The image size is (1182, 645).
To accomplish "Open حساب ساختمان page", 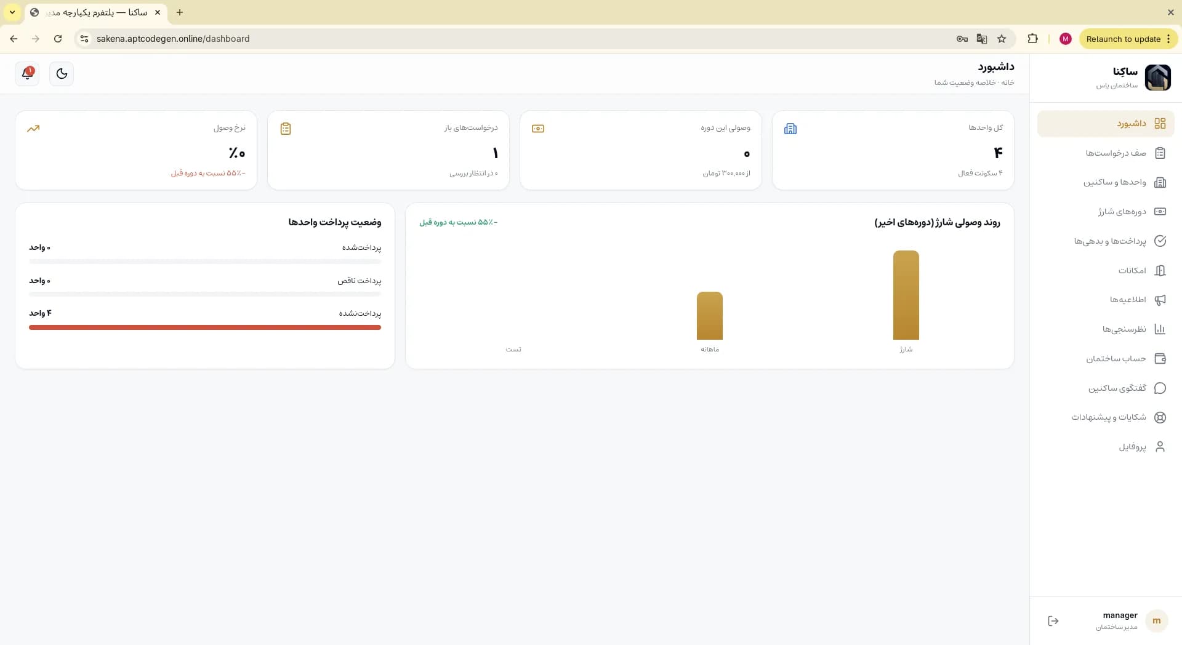I will tap(1106, 358).
